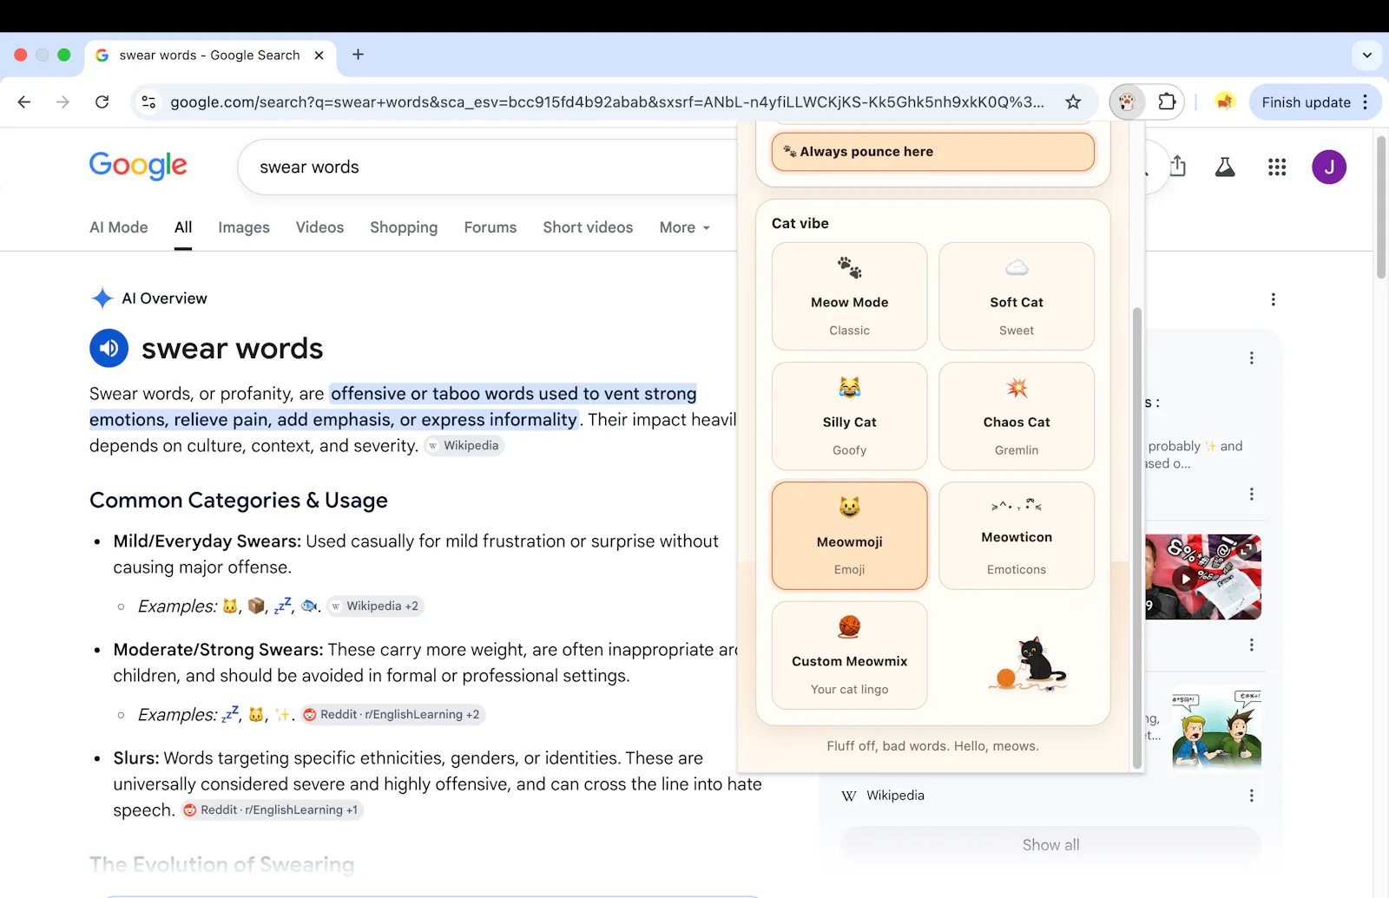1389x898 pixels.
Task: Switch to Videos tab
Action: pos(319,227)
